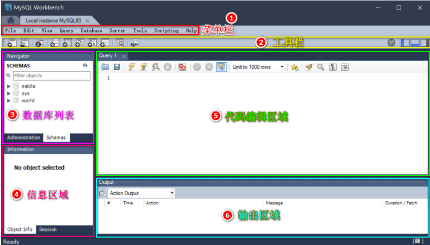This screenshot has height=245, width=430.
Task: Open the Database menu
Action: (x=91, y=30)
